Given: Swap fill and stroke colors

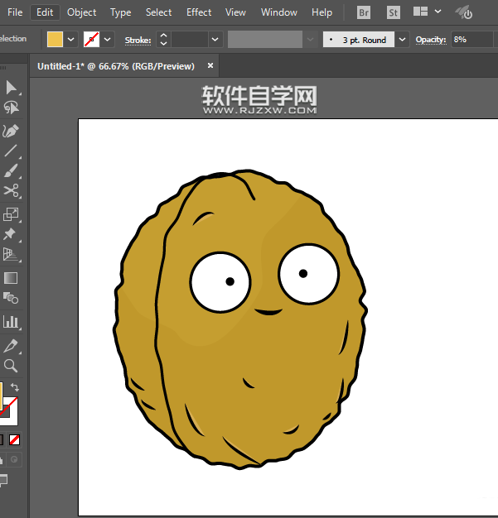Looking at the screenshot, I should click(x=15, y=388).
